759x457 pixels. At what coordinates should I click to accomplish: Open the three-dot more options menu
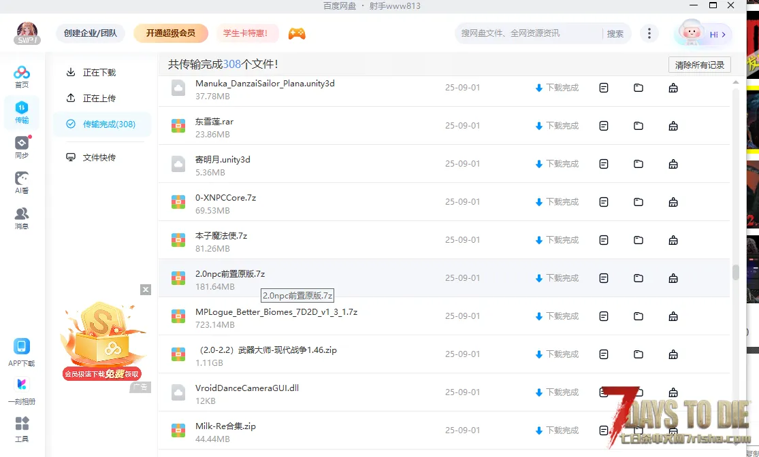click(649, 33)
